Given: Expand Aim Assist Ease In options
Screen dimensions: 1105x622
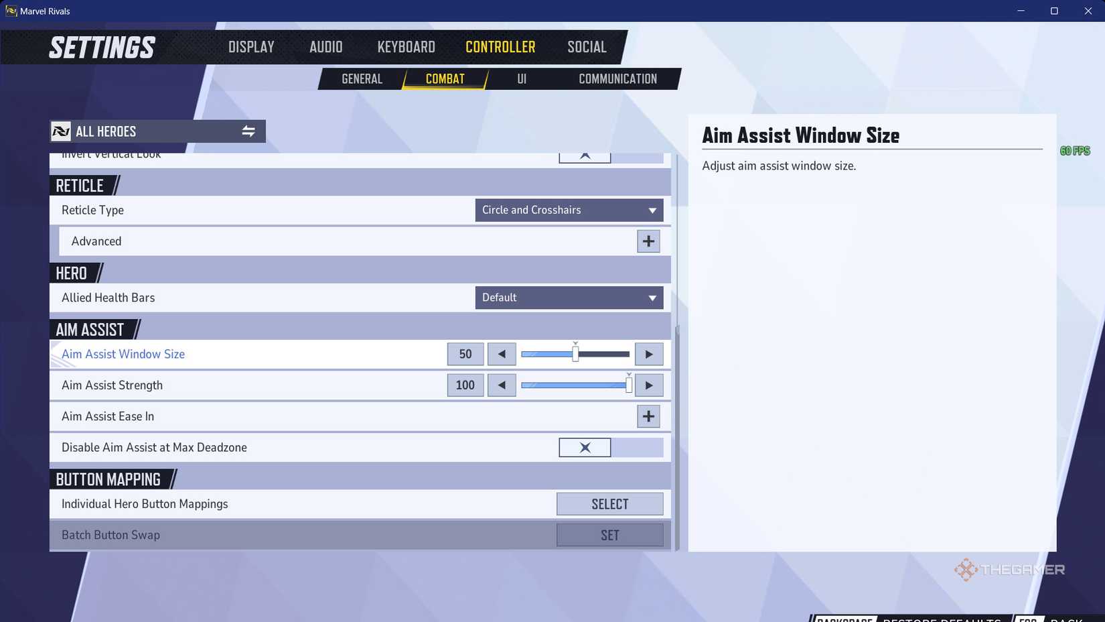Looking at the screenshot, I should tap(648, 416).
